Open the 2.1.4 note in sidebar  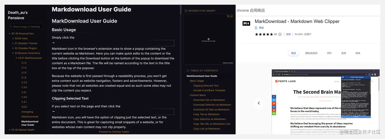click(x=24, y=68)
